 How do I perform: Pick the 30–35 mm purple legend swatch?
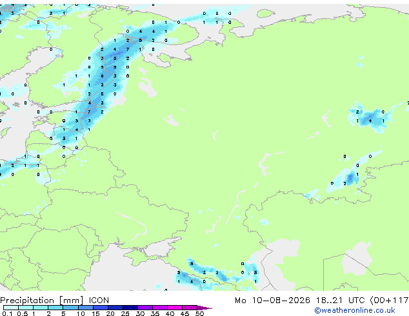tap(145, 308)
